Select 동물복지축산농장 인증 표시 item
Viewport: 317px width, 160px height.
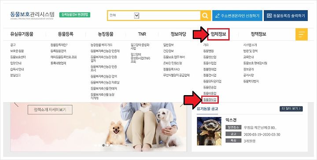(x=104, y=68)
